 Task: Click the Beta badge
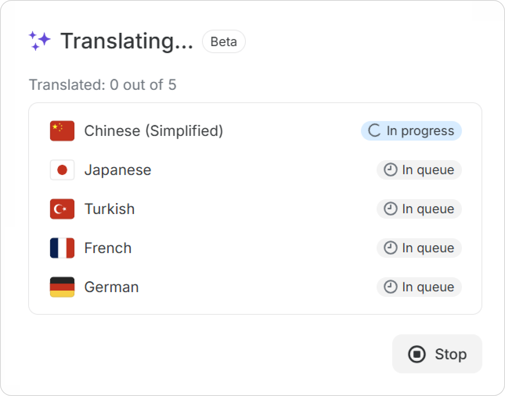pos(224,41)
